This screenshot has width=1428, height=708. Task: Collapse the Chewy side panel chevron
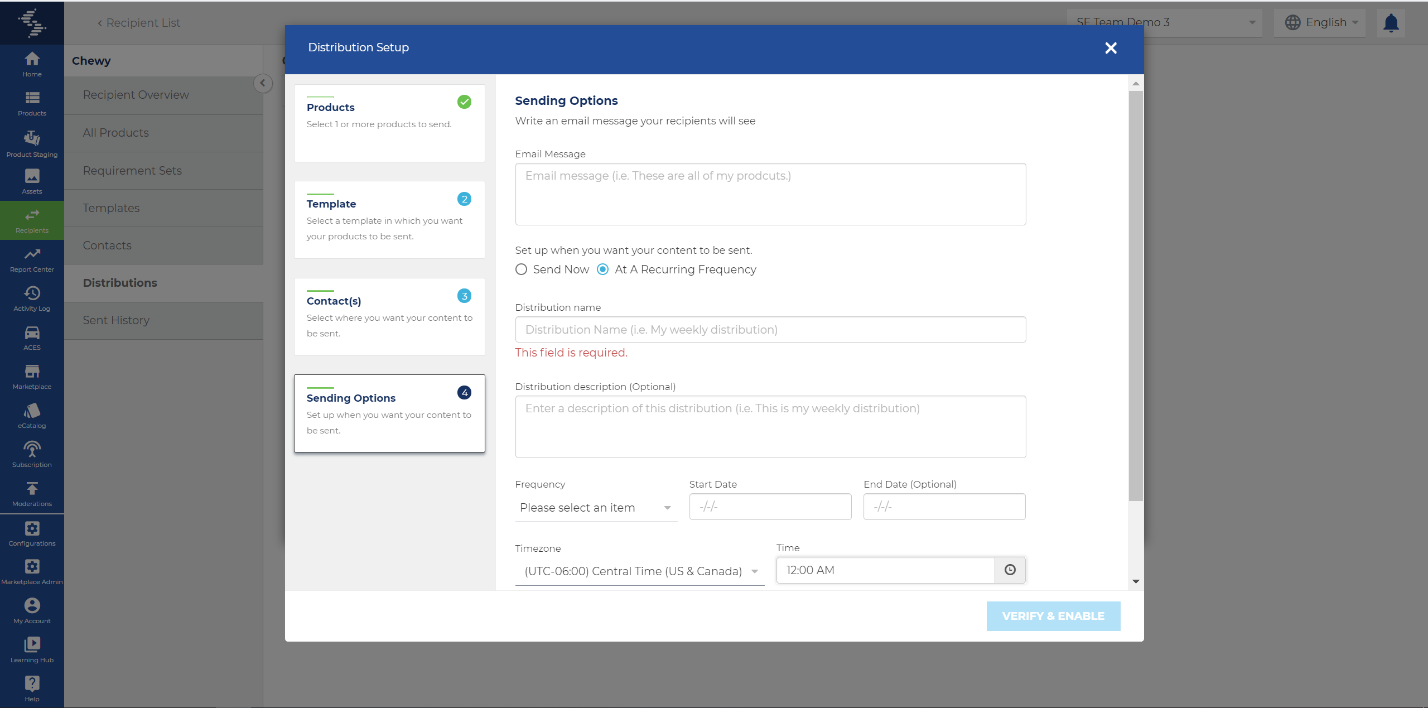[263, 83]
